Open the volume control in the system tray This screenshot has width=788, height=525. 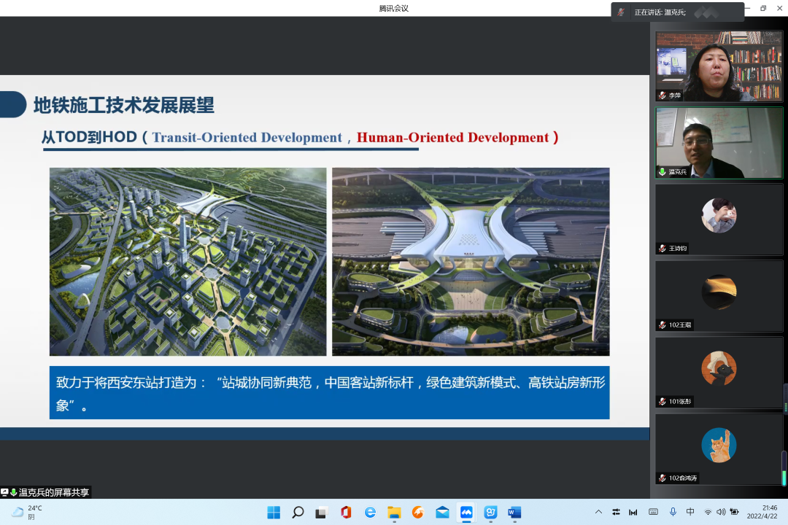(x=721, y=512)
